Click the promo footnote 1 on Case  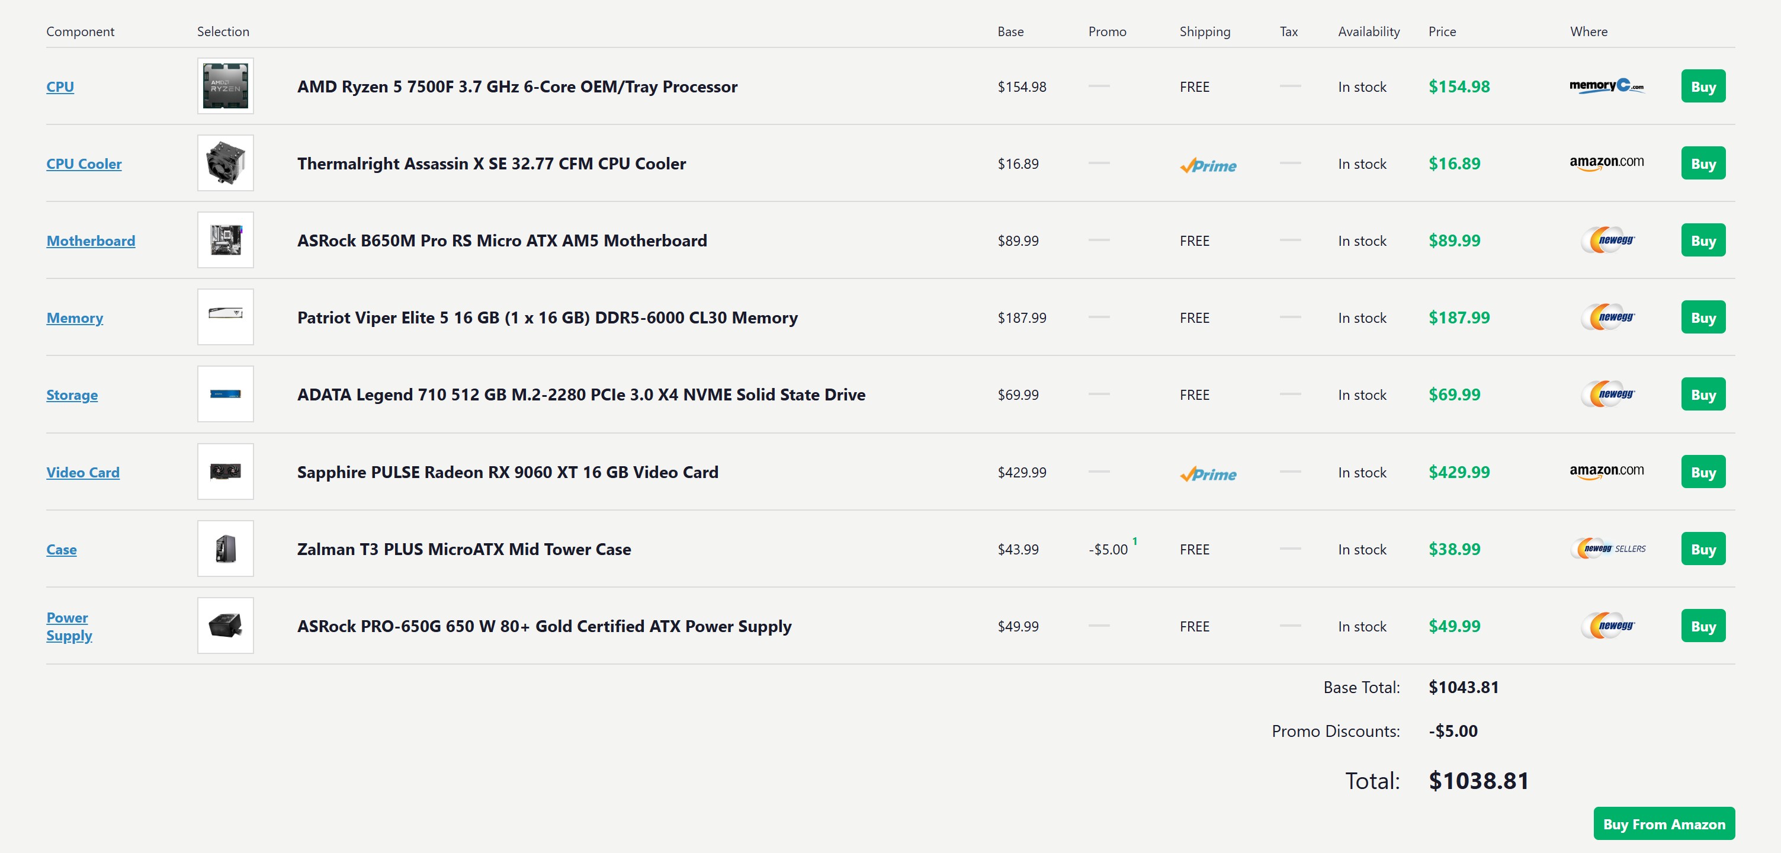click(1135, 541)
